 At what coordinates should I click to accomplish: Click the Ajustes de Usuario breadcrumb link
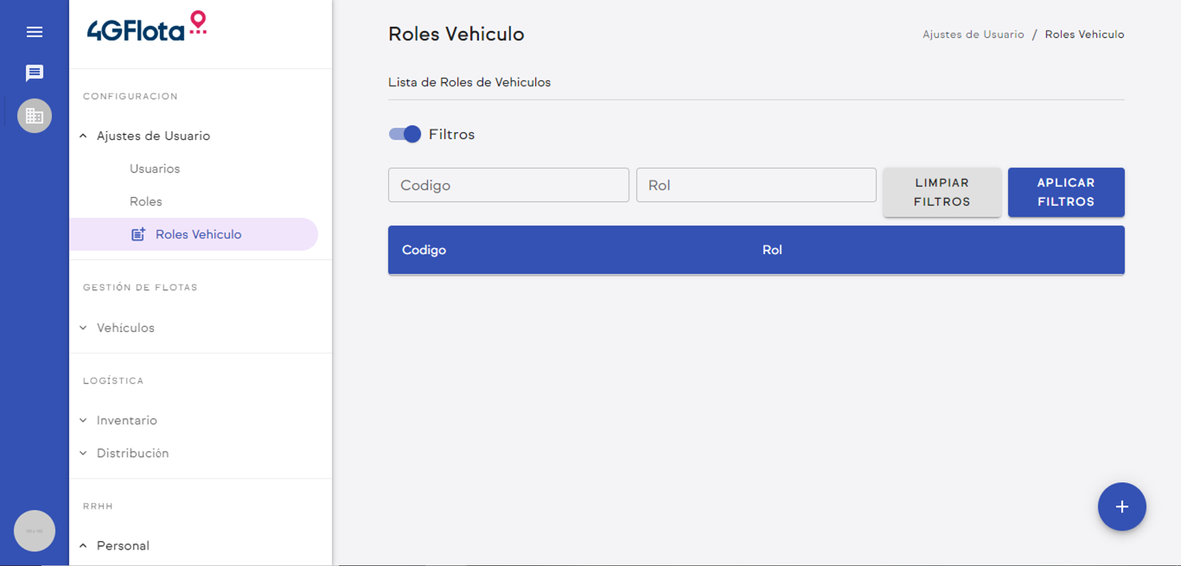(x=973, y=35)
